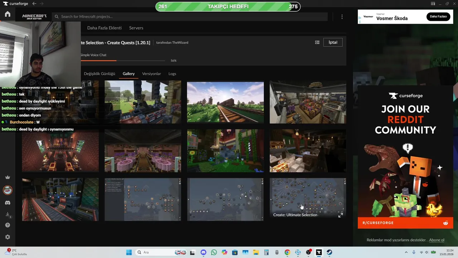
Task: Click the search magnifier icon
Action: tap(57, 16)
